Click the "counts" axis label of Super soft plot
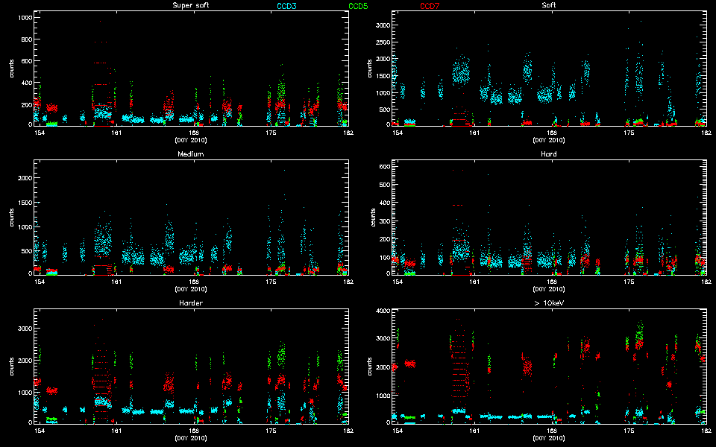Image resolution: width=716 pixels, height=447 pixels. [11, 69]
